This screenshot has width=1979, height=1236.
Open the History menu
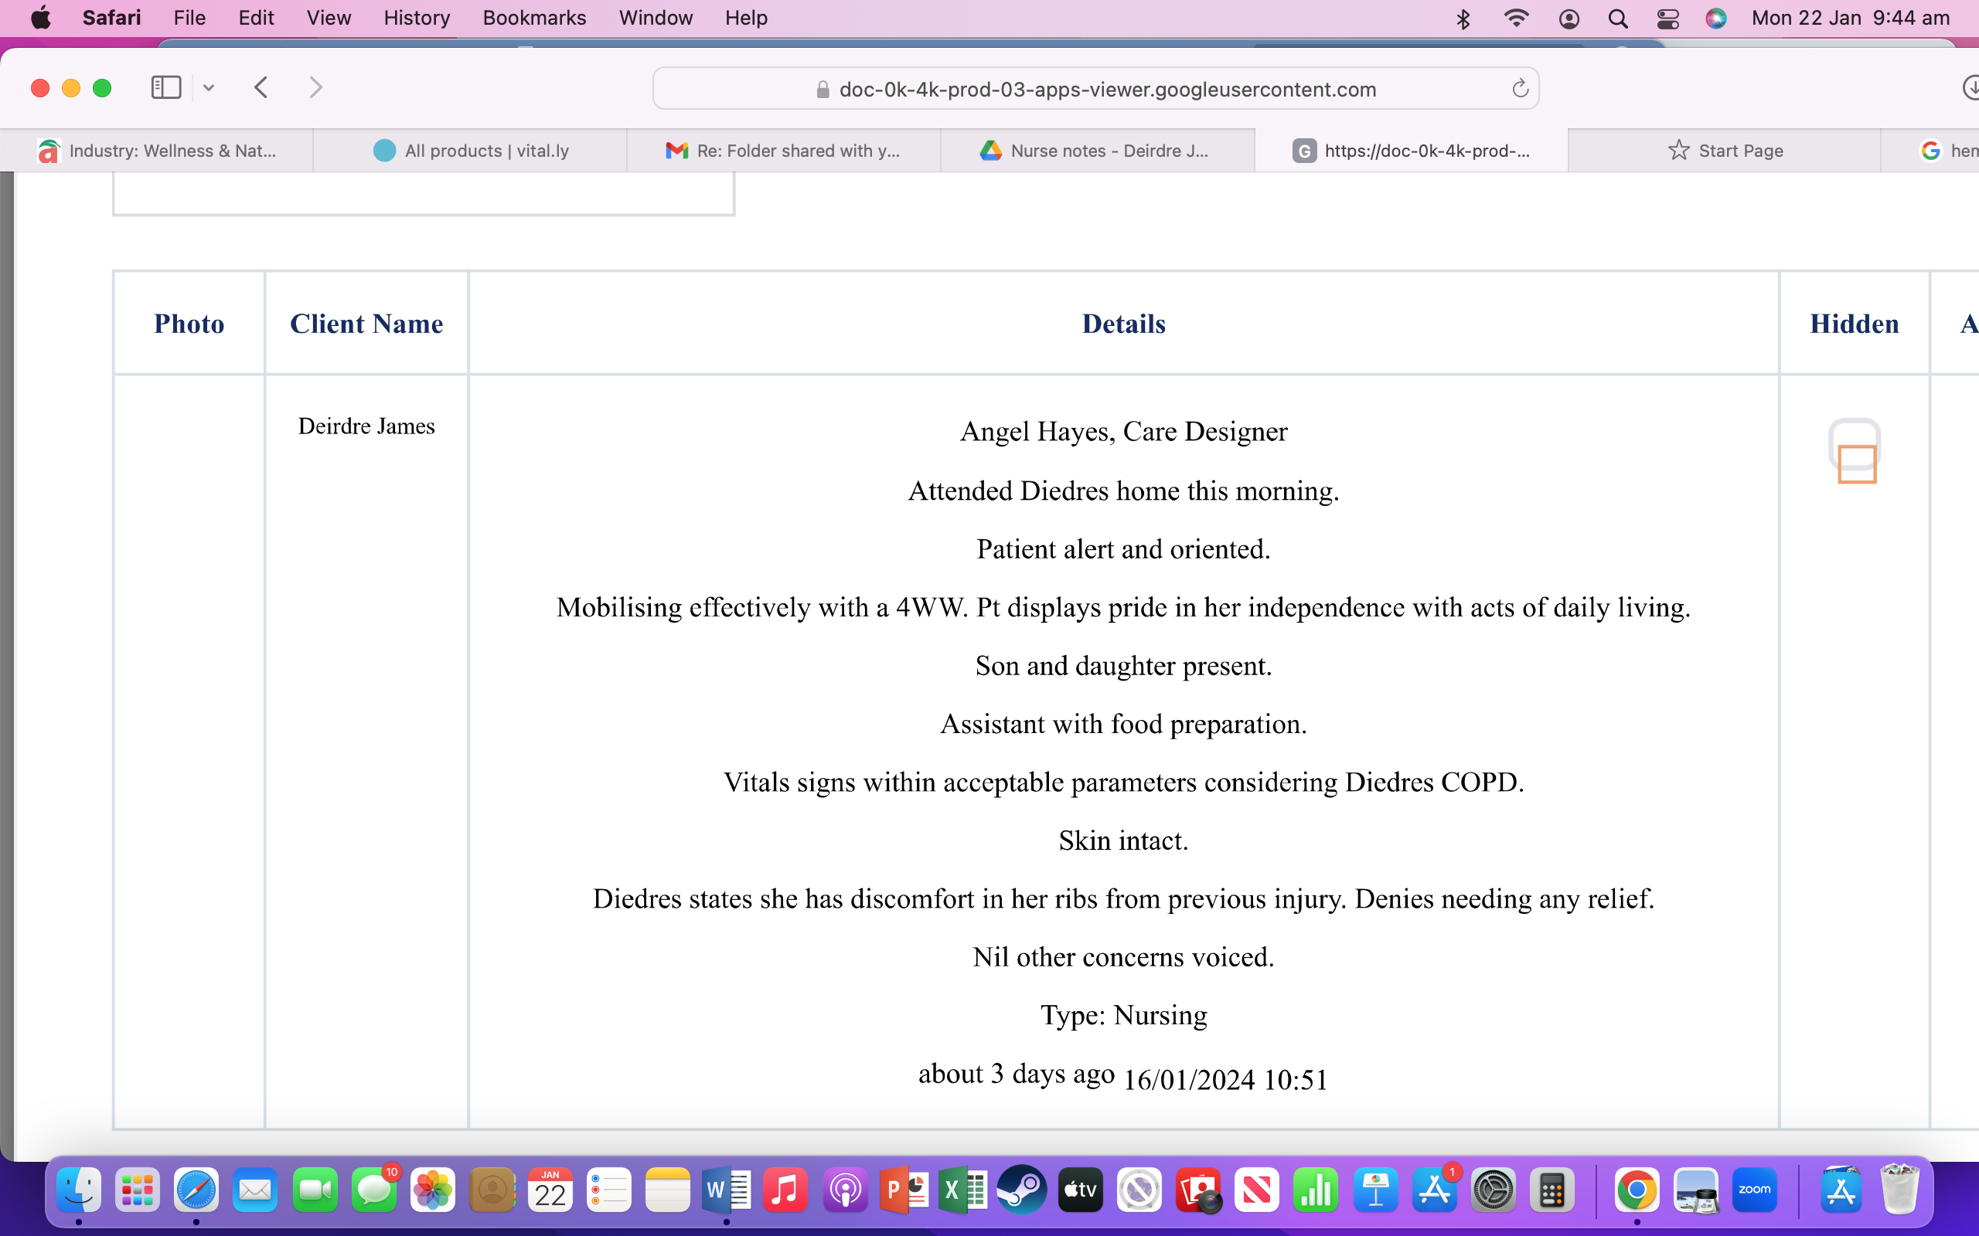pos(416,18)
